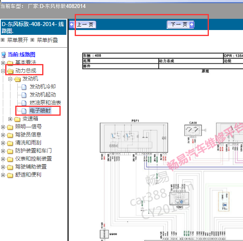This screenshot has height=241, width=243.
Task: Click page icon of 电子喷射
Action: [24, 111]
